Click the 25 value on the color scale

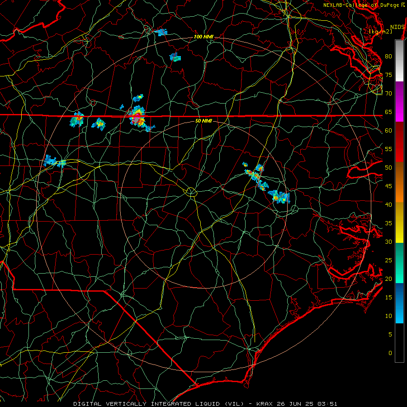click(x=388, y=260)
